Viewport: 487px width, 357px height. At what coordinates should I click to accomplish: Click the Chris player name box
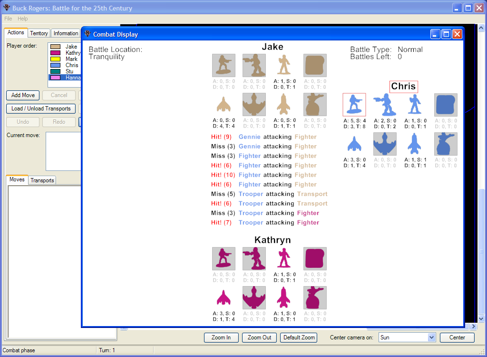click(x=403, y=87)
